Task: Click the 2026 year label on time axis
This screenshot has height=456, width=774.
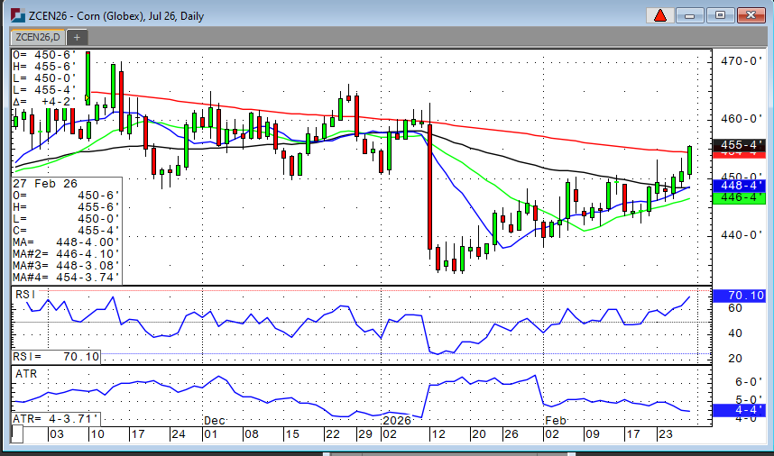Action: pyautogui.click(x=398, y=421)
